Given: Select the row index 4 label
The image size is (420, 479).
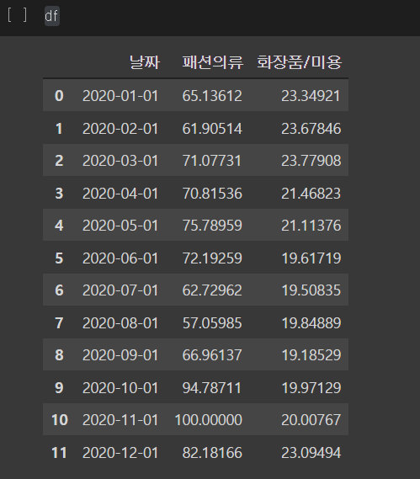Looking at the screenshot, I should [x=59, y=226].
